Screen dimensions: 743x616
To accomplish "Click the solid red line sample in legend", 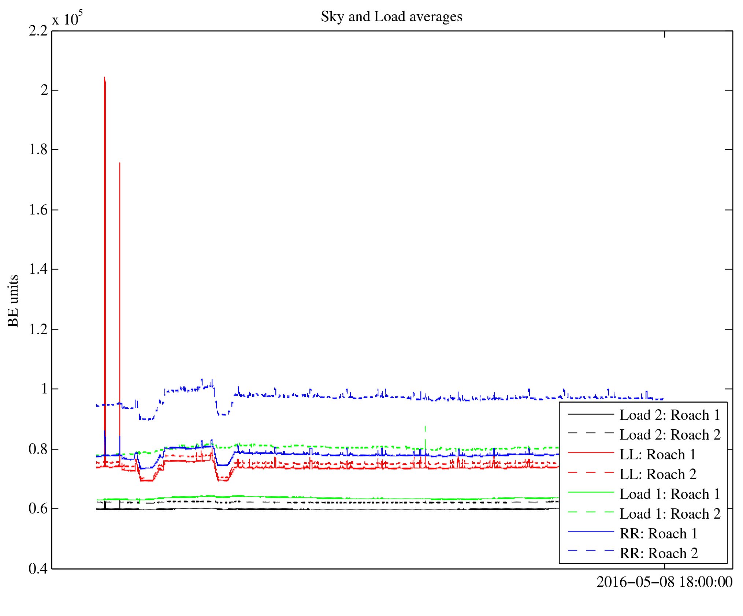I will (590, 453).
